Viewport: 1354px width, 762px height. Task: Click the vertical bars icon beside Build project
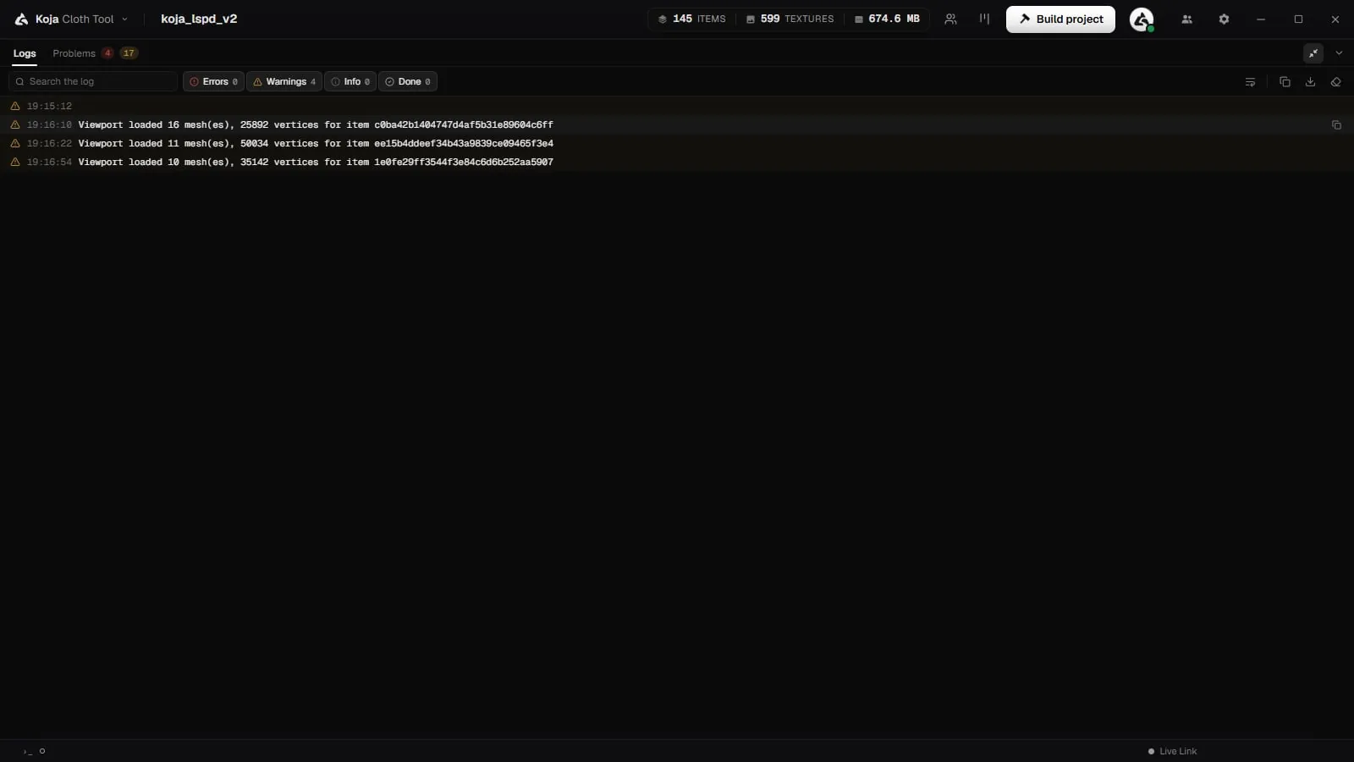pyautogui.click(x=984, y=19)
